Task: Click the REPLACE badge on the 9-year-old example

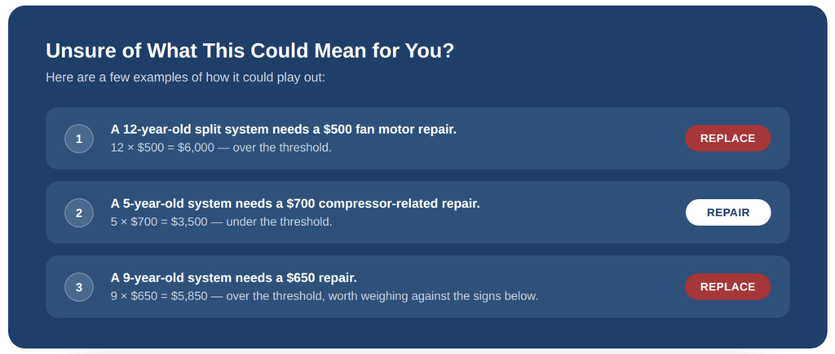Action: point(727,287)
